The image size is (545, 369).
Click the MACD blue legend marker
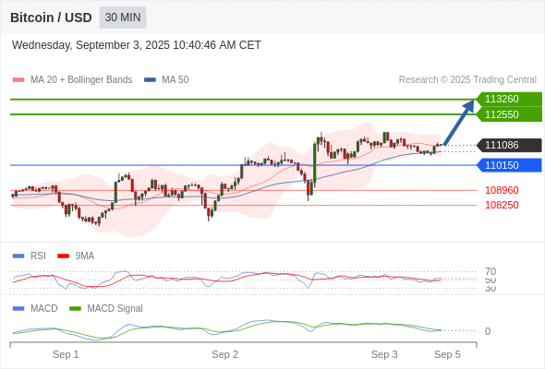pyautogui.click(x=18, y=309)
